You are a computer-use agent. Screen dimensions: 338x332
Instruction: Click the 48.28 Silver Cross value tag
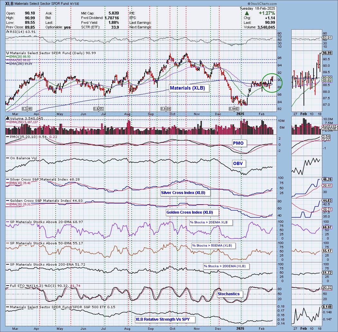[x=327, y=179]
